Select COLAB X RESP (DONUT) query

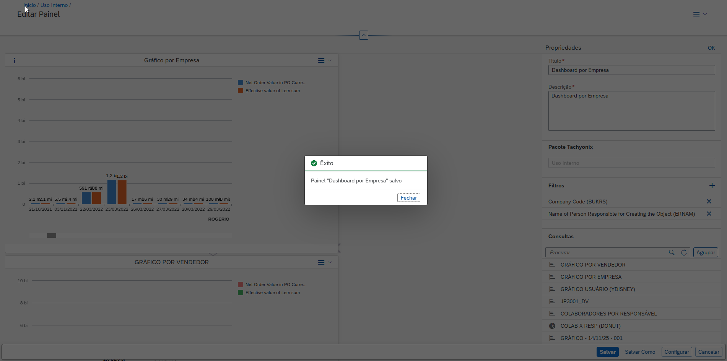coord(590,326)
